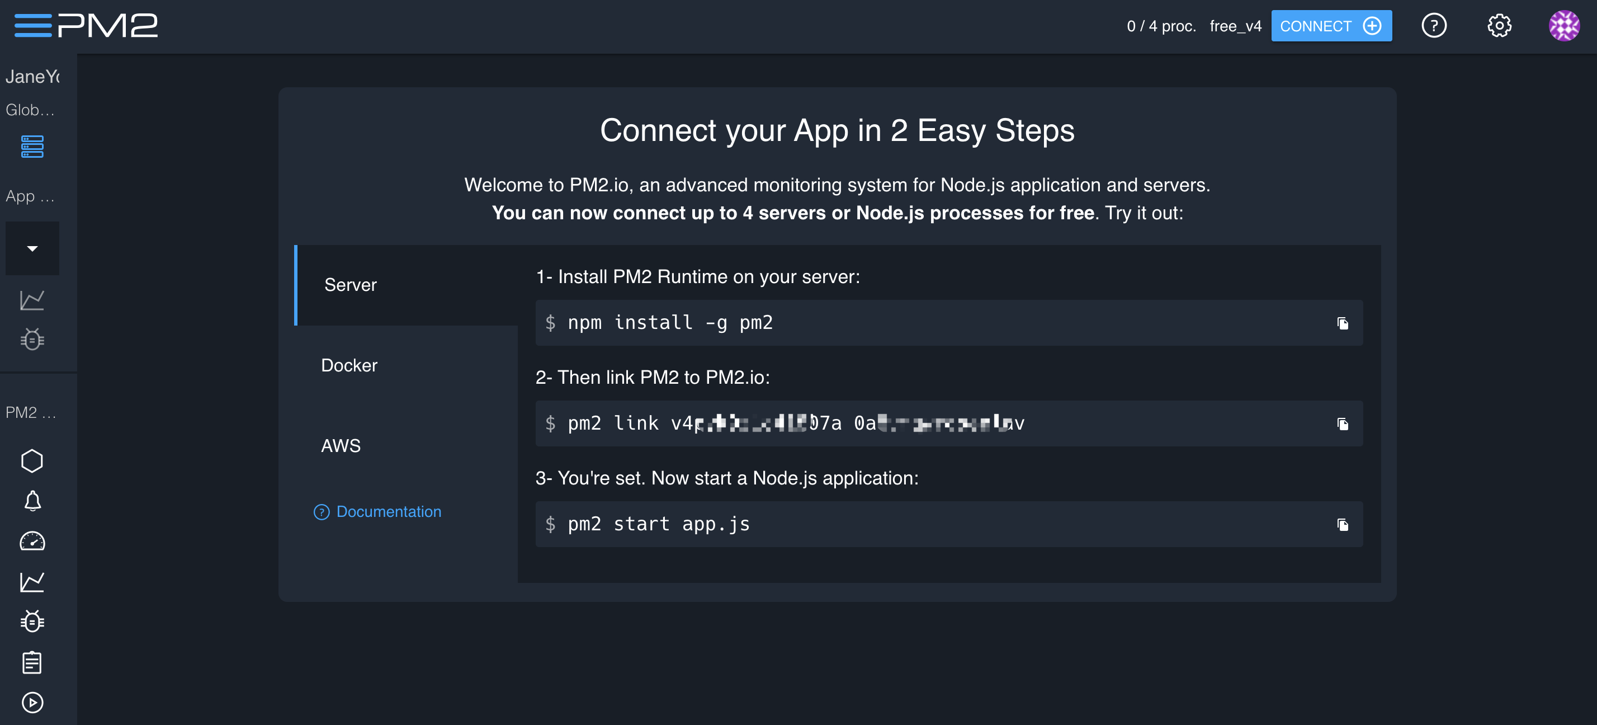This screenshot has height=725, width=1597.
Task: Click the Glob… section label
Action: click(x=30, y=110)
